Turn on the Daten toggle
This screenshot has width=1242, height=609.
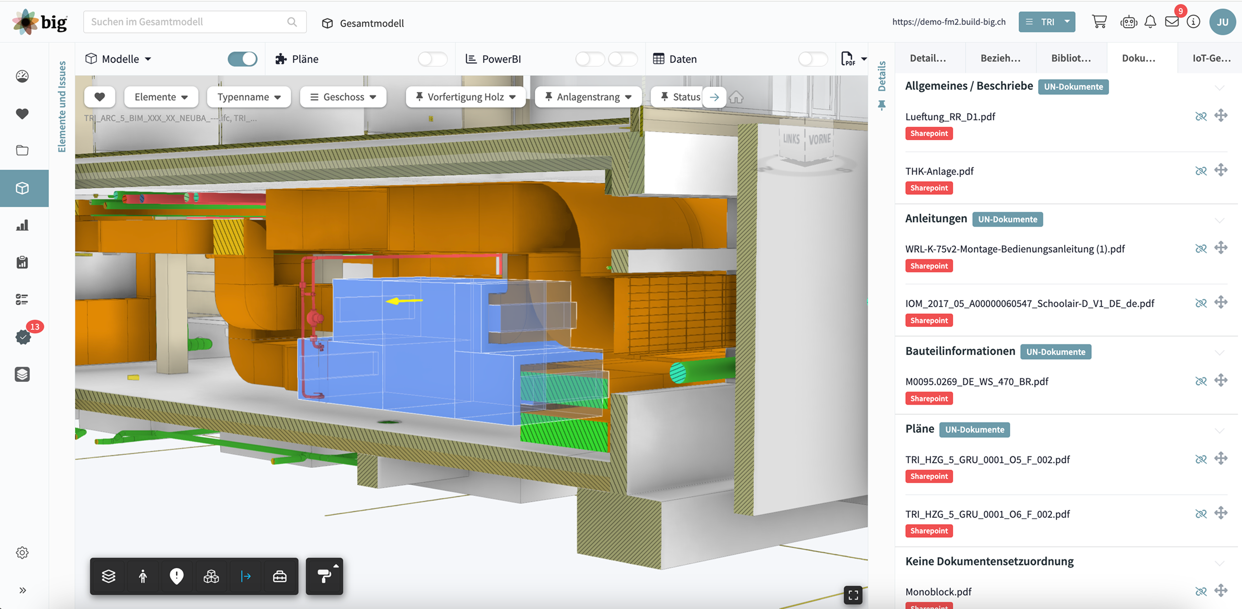coord(812,59)
